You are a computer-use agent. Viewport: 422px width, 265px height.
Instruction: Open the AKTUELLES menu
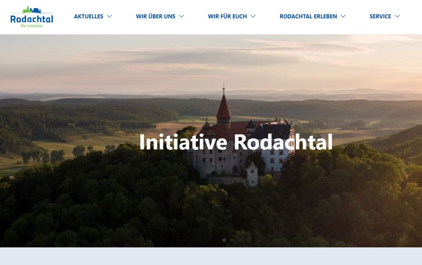coord(89,17)
